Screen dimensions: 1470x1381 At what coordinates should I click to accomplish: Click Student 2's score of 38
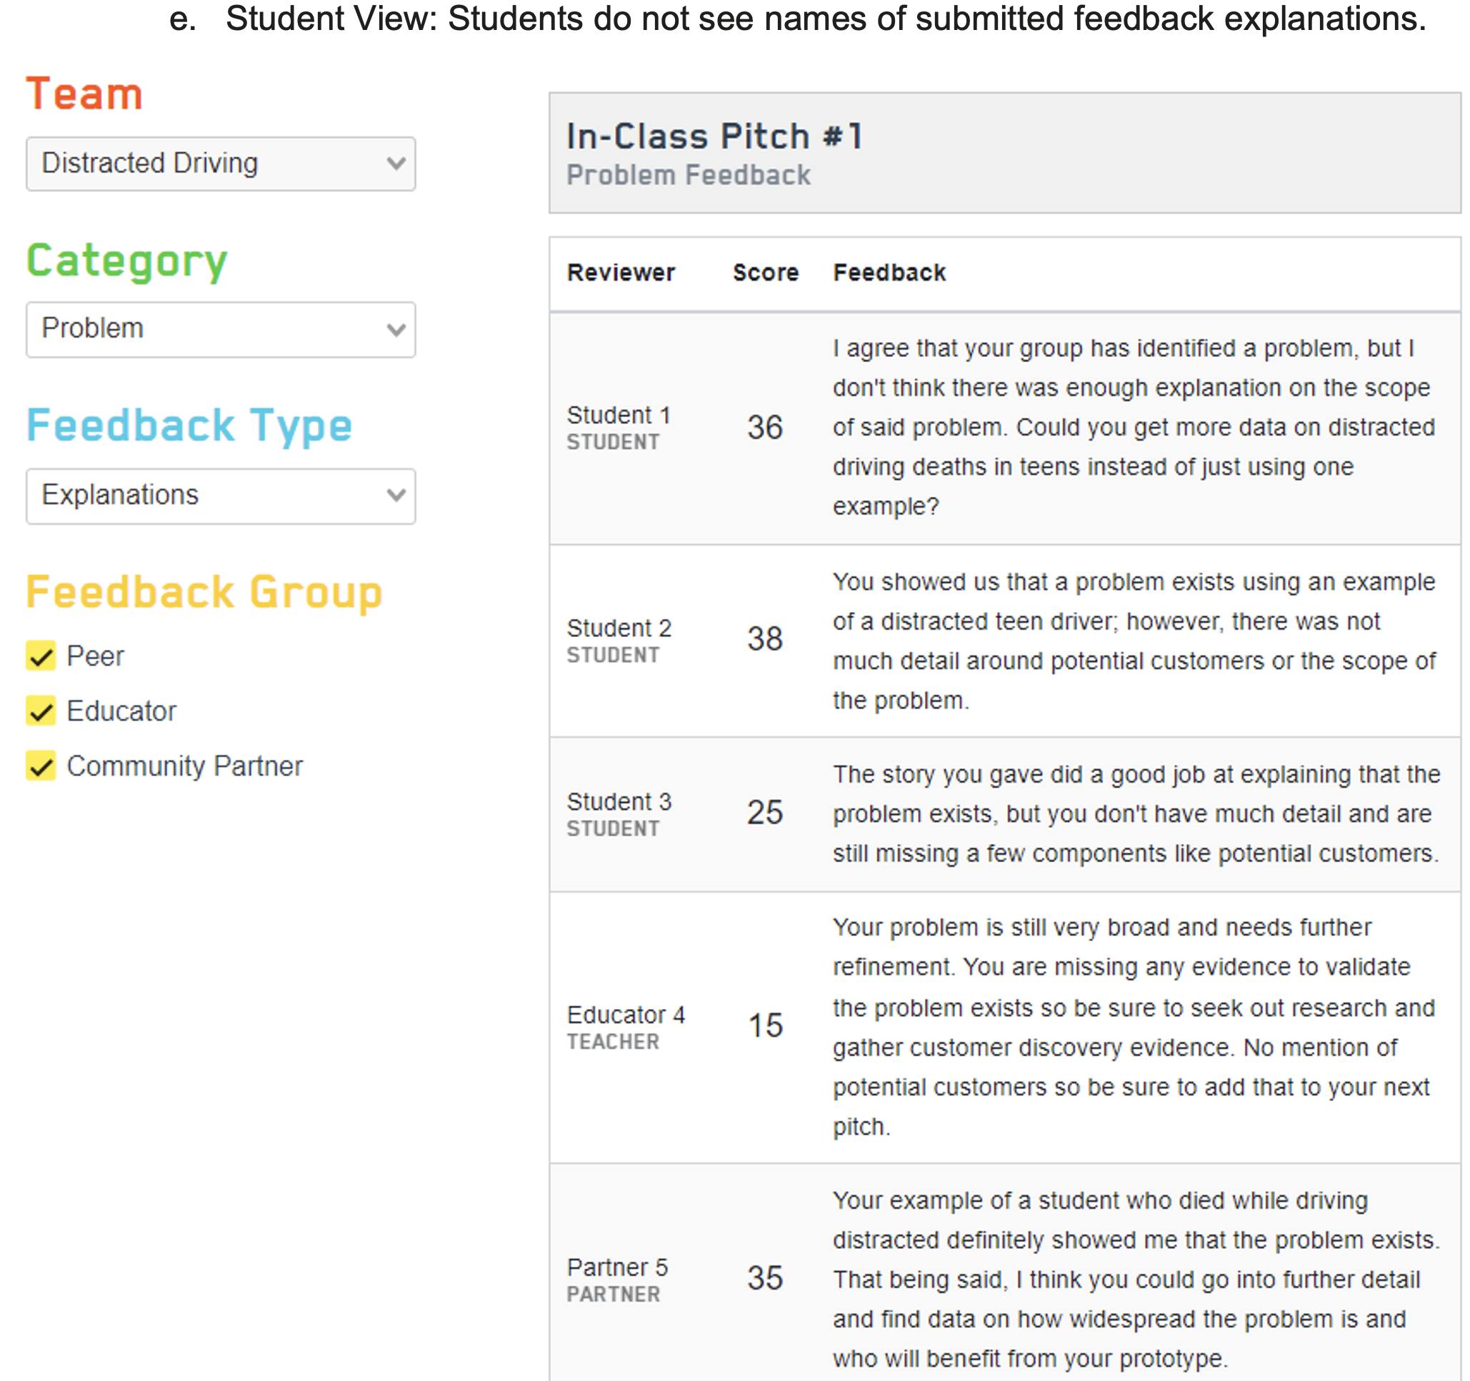tap(764, 639)
